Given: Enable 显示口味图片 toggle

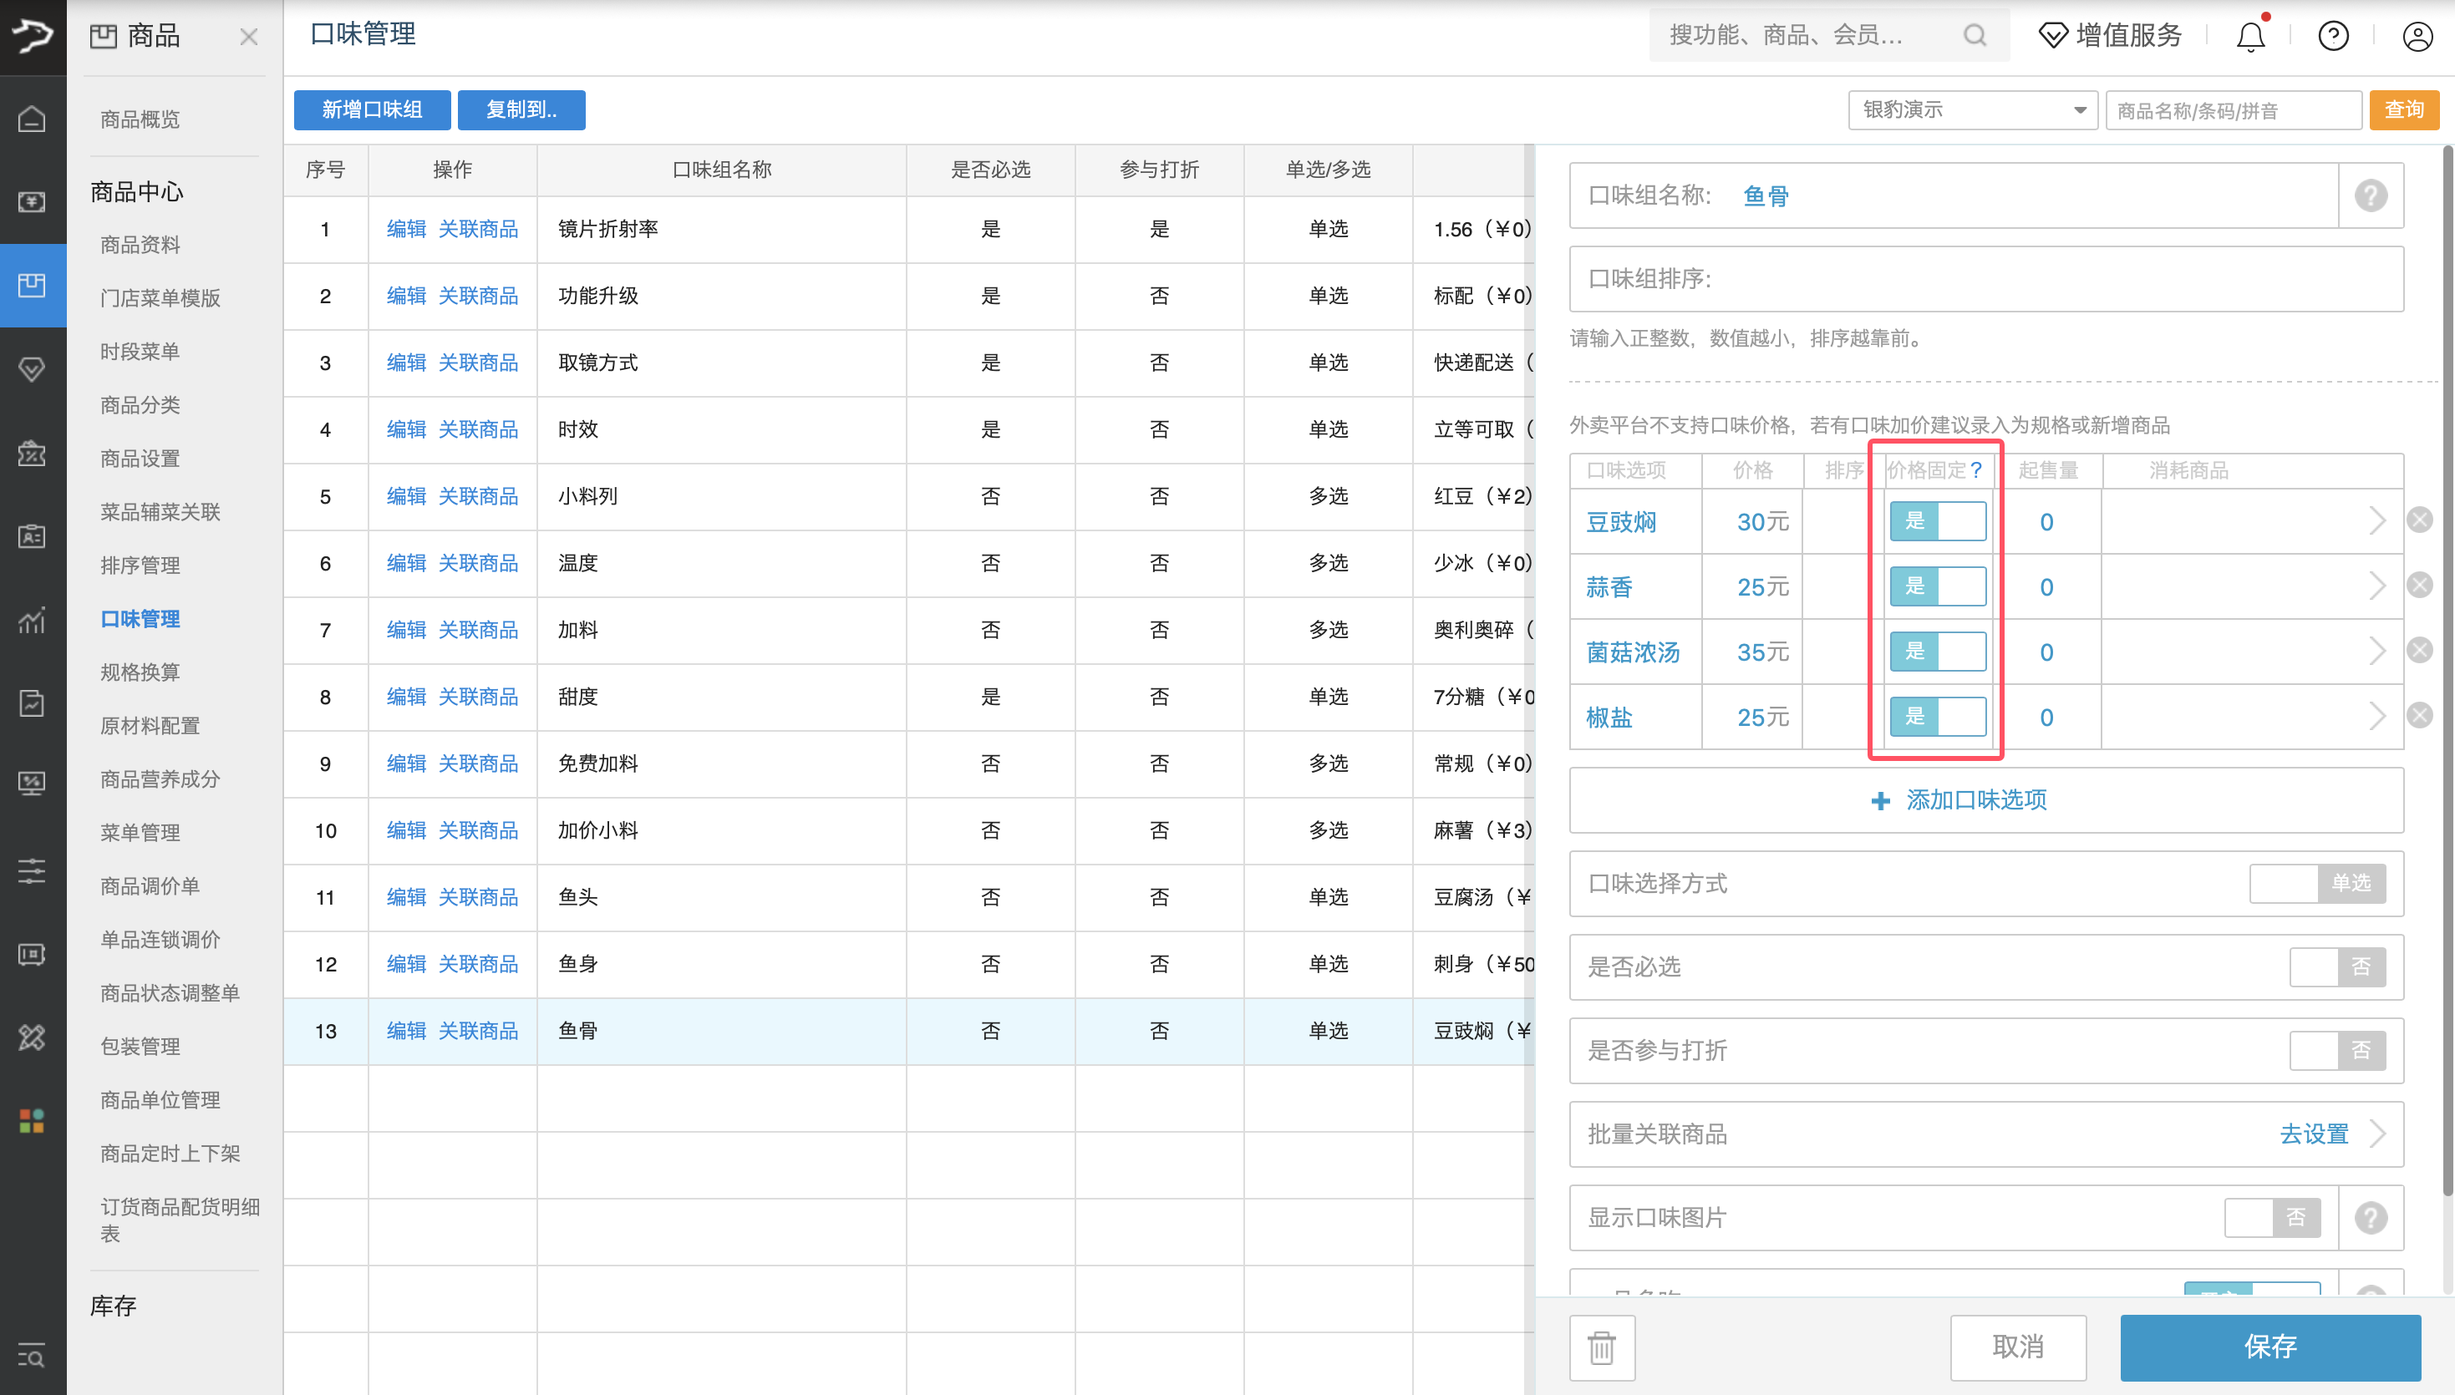Looking at the screenshot, I should coord(2273,1217).
